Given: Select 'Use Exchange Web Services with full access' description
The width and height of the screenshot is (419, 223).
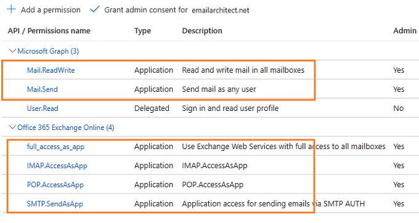Looking at the screenshot, I should [x=283, y=147].
